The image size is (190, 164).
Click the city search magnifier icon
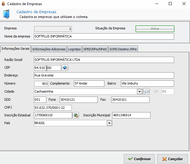146,91
